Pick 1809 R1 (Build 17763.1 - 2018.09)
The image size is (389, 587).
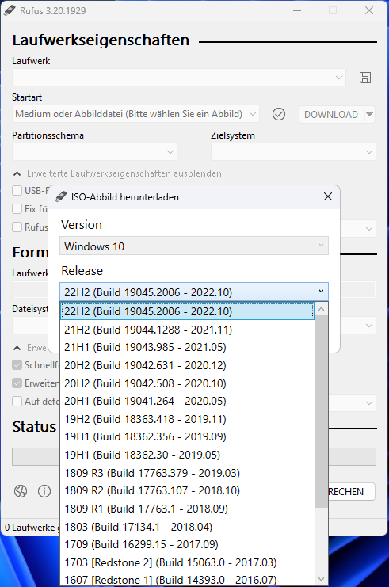[x=187, y=509]
